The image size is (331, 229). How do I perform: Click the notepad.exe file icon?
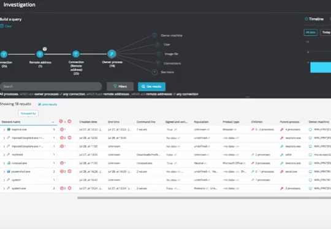(x=9, y=163)
